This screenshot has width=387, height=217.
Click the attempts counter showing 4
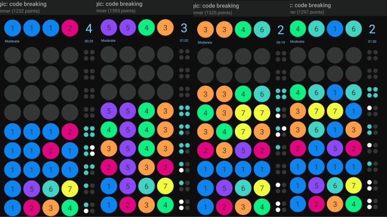pyautogui.click(x=89, y=28)
